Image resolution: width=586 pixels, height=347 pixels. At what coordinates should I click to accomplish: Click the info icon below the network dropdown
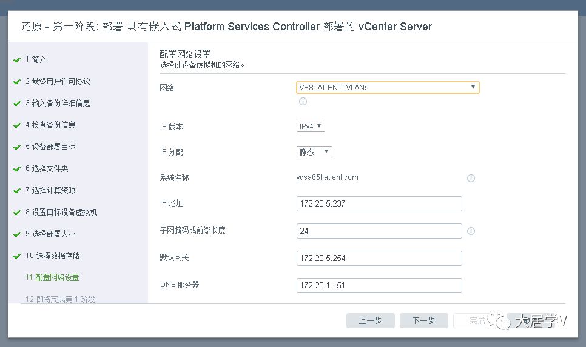(x=302, y=101)
